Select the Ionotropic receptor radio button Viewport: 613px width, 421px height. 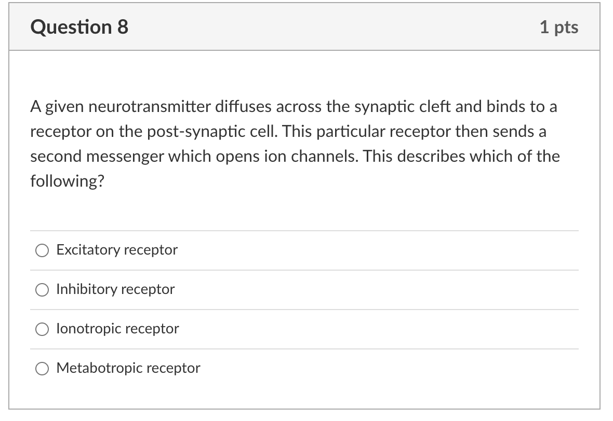point(42,329)
